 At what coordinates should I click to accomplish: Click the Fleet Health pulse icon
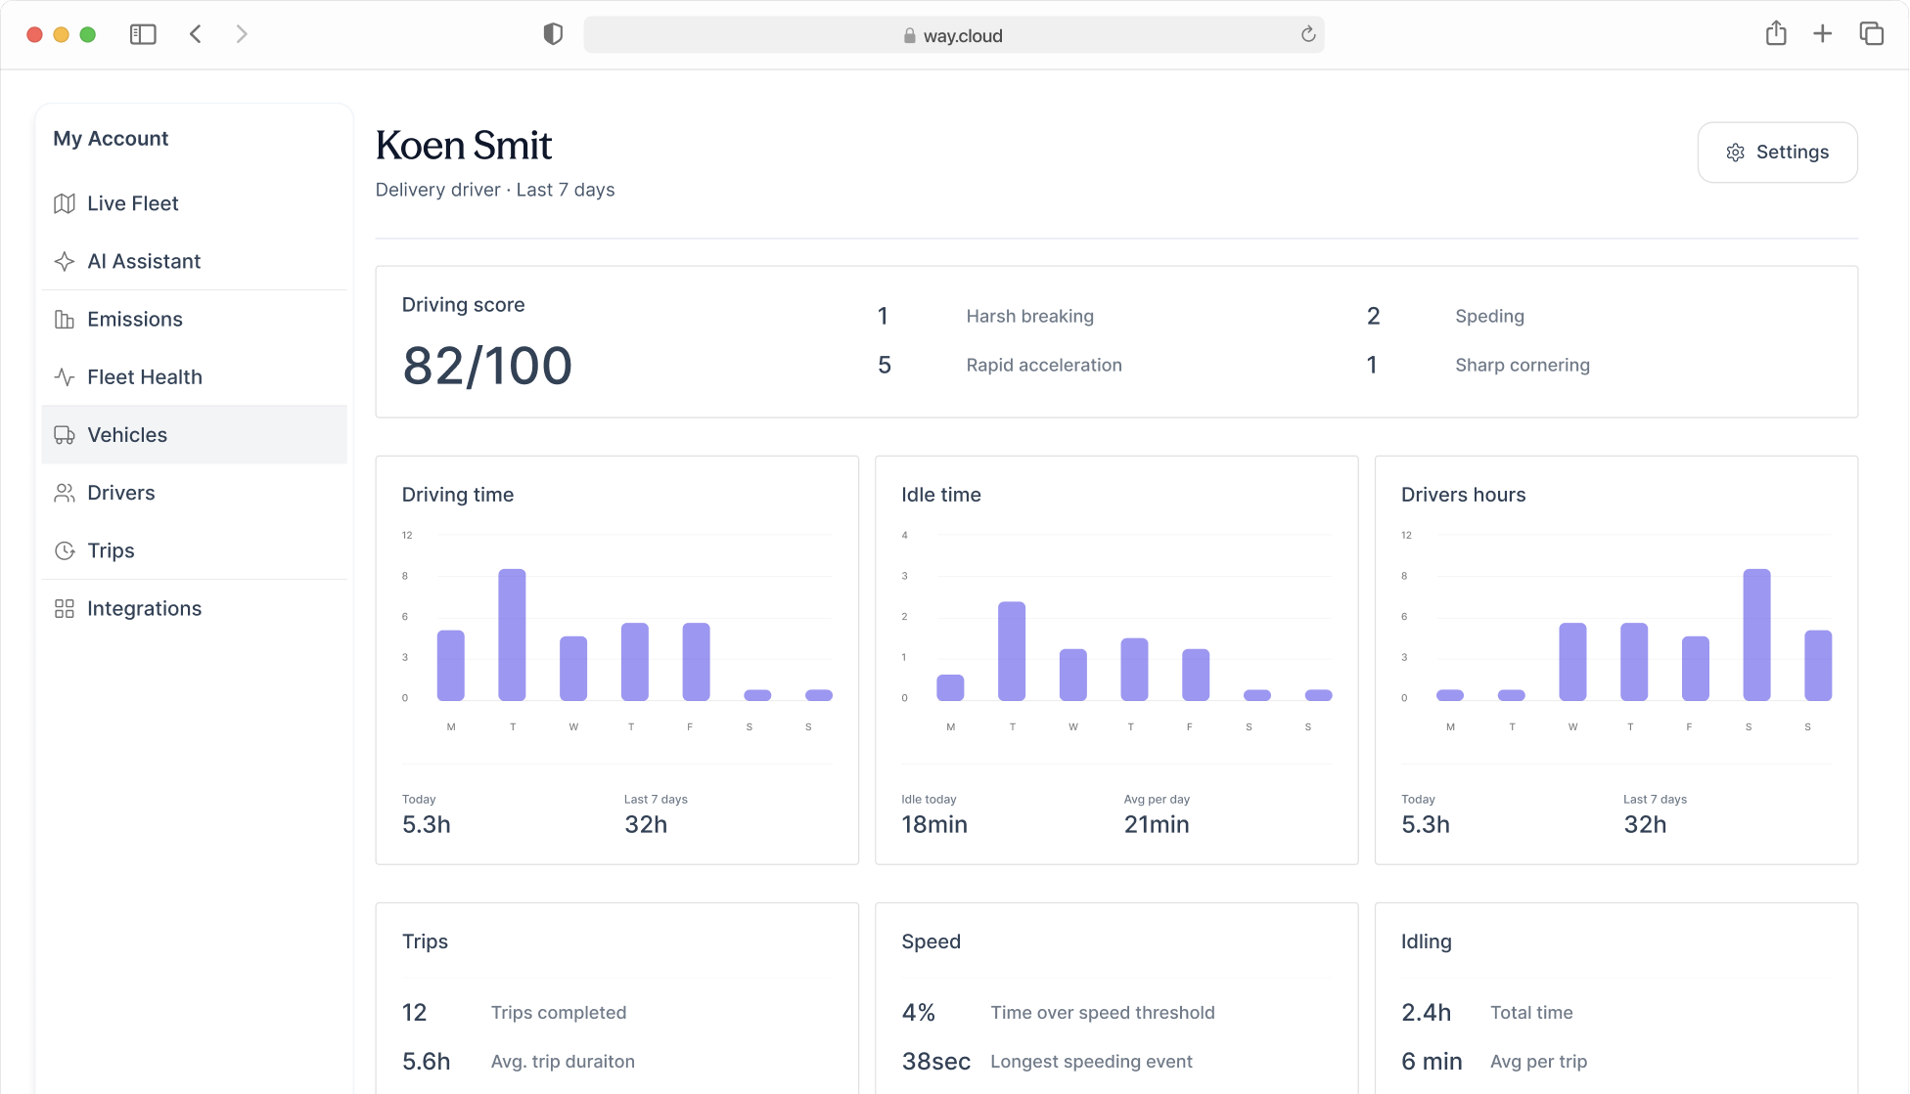(x=65, y=376)
